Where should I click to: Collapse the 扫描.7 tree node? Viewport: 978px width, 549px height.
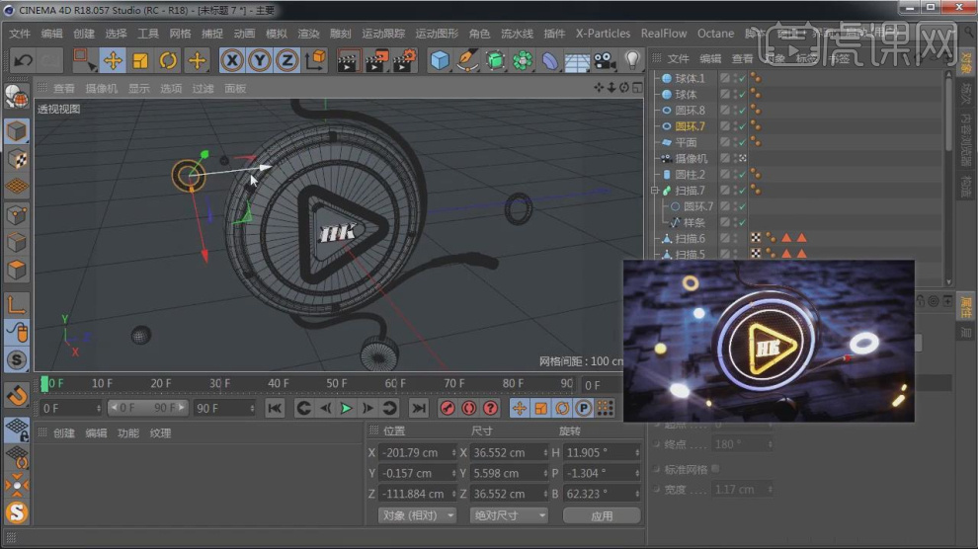pyautogui.click(x=654, y=191)
